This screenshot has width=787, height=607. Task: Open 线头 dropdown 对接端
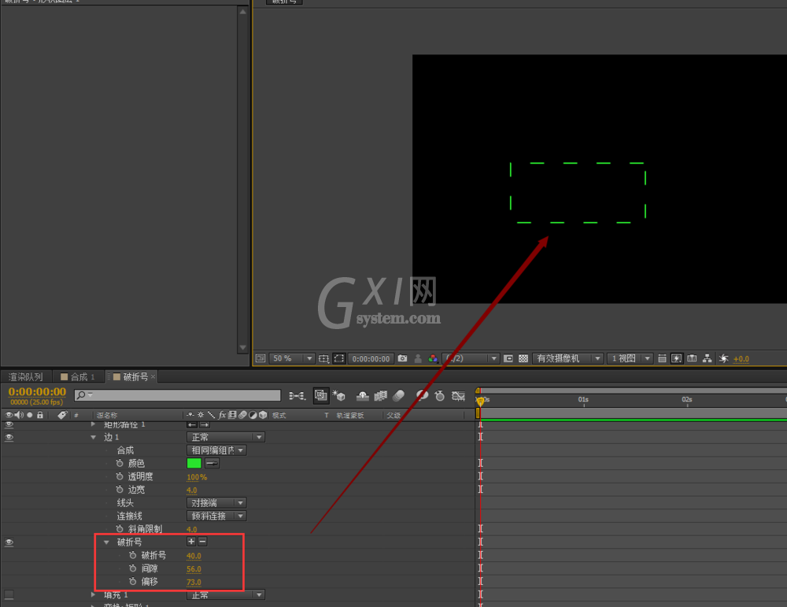coord(216,502)
